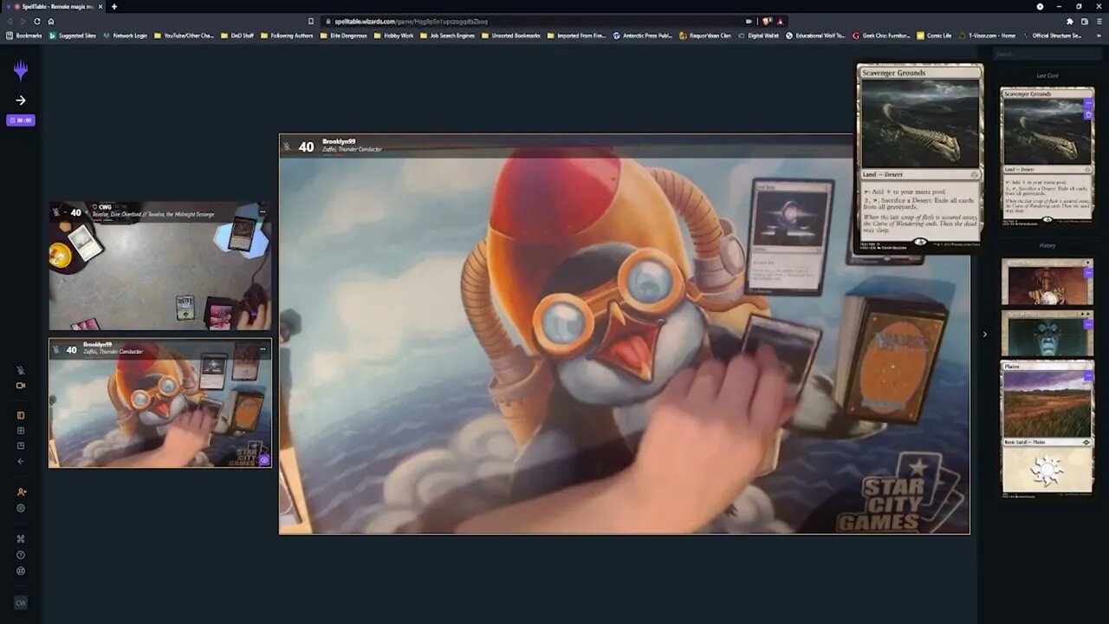Open the second blue history card thumbnail
This screenshot has width=1109, height=624.
click(1047, 334)
